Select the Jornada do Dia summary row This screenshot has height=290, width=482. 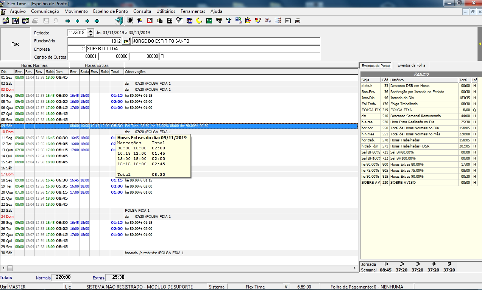click(x=419, y=98)
